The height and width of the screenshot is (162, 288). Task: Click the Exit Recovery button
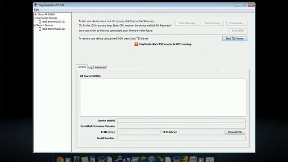coord(212,23)
